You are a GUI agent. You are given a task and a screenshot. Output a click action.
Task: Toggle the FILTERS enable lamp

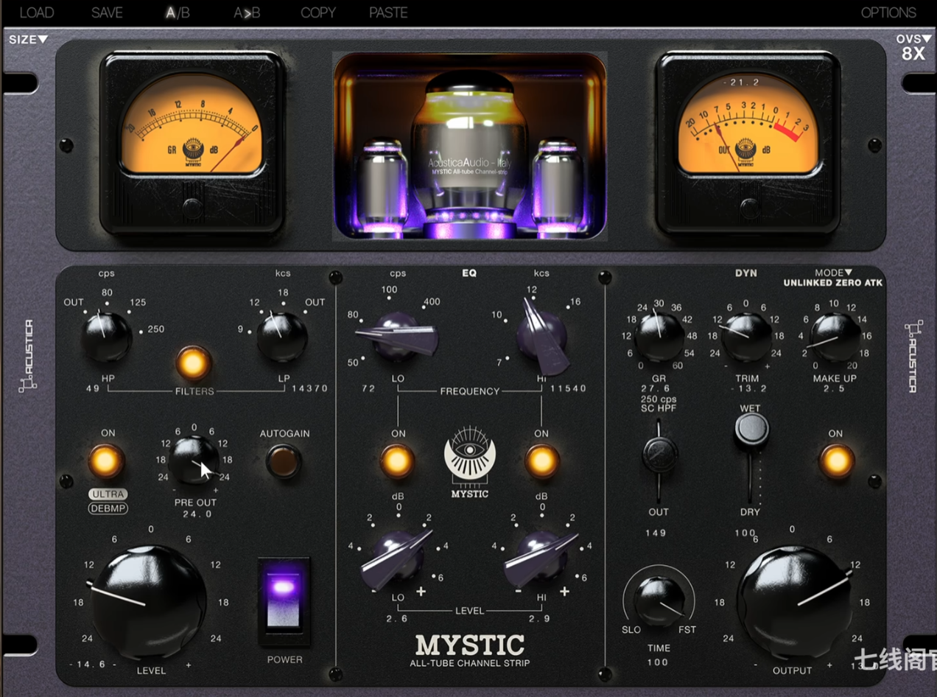194,363
